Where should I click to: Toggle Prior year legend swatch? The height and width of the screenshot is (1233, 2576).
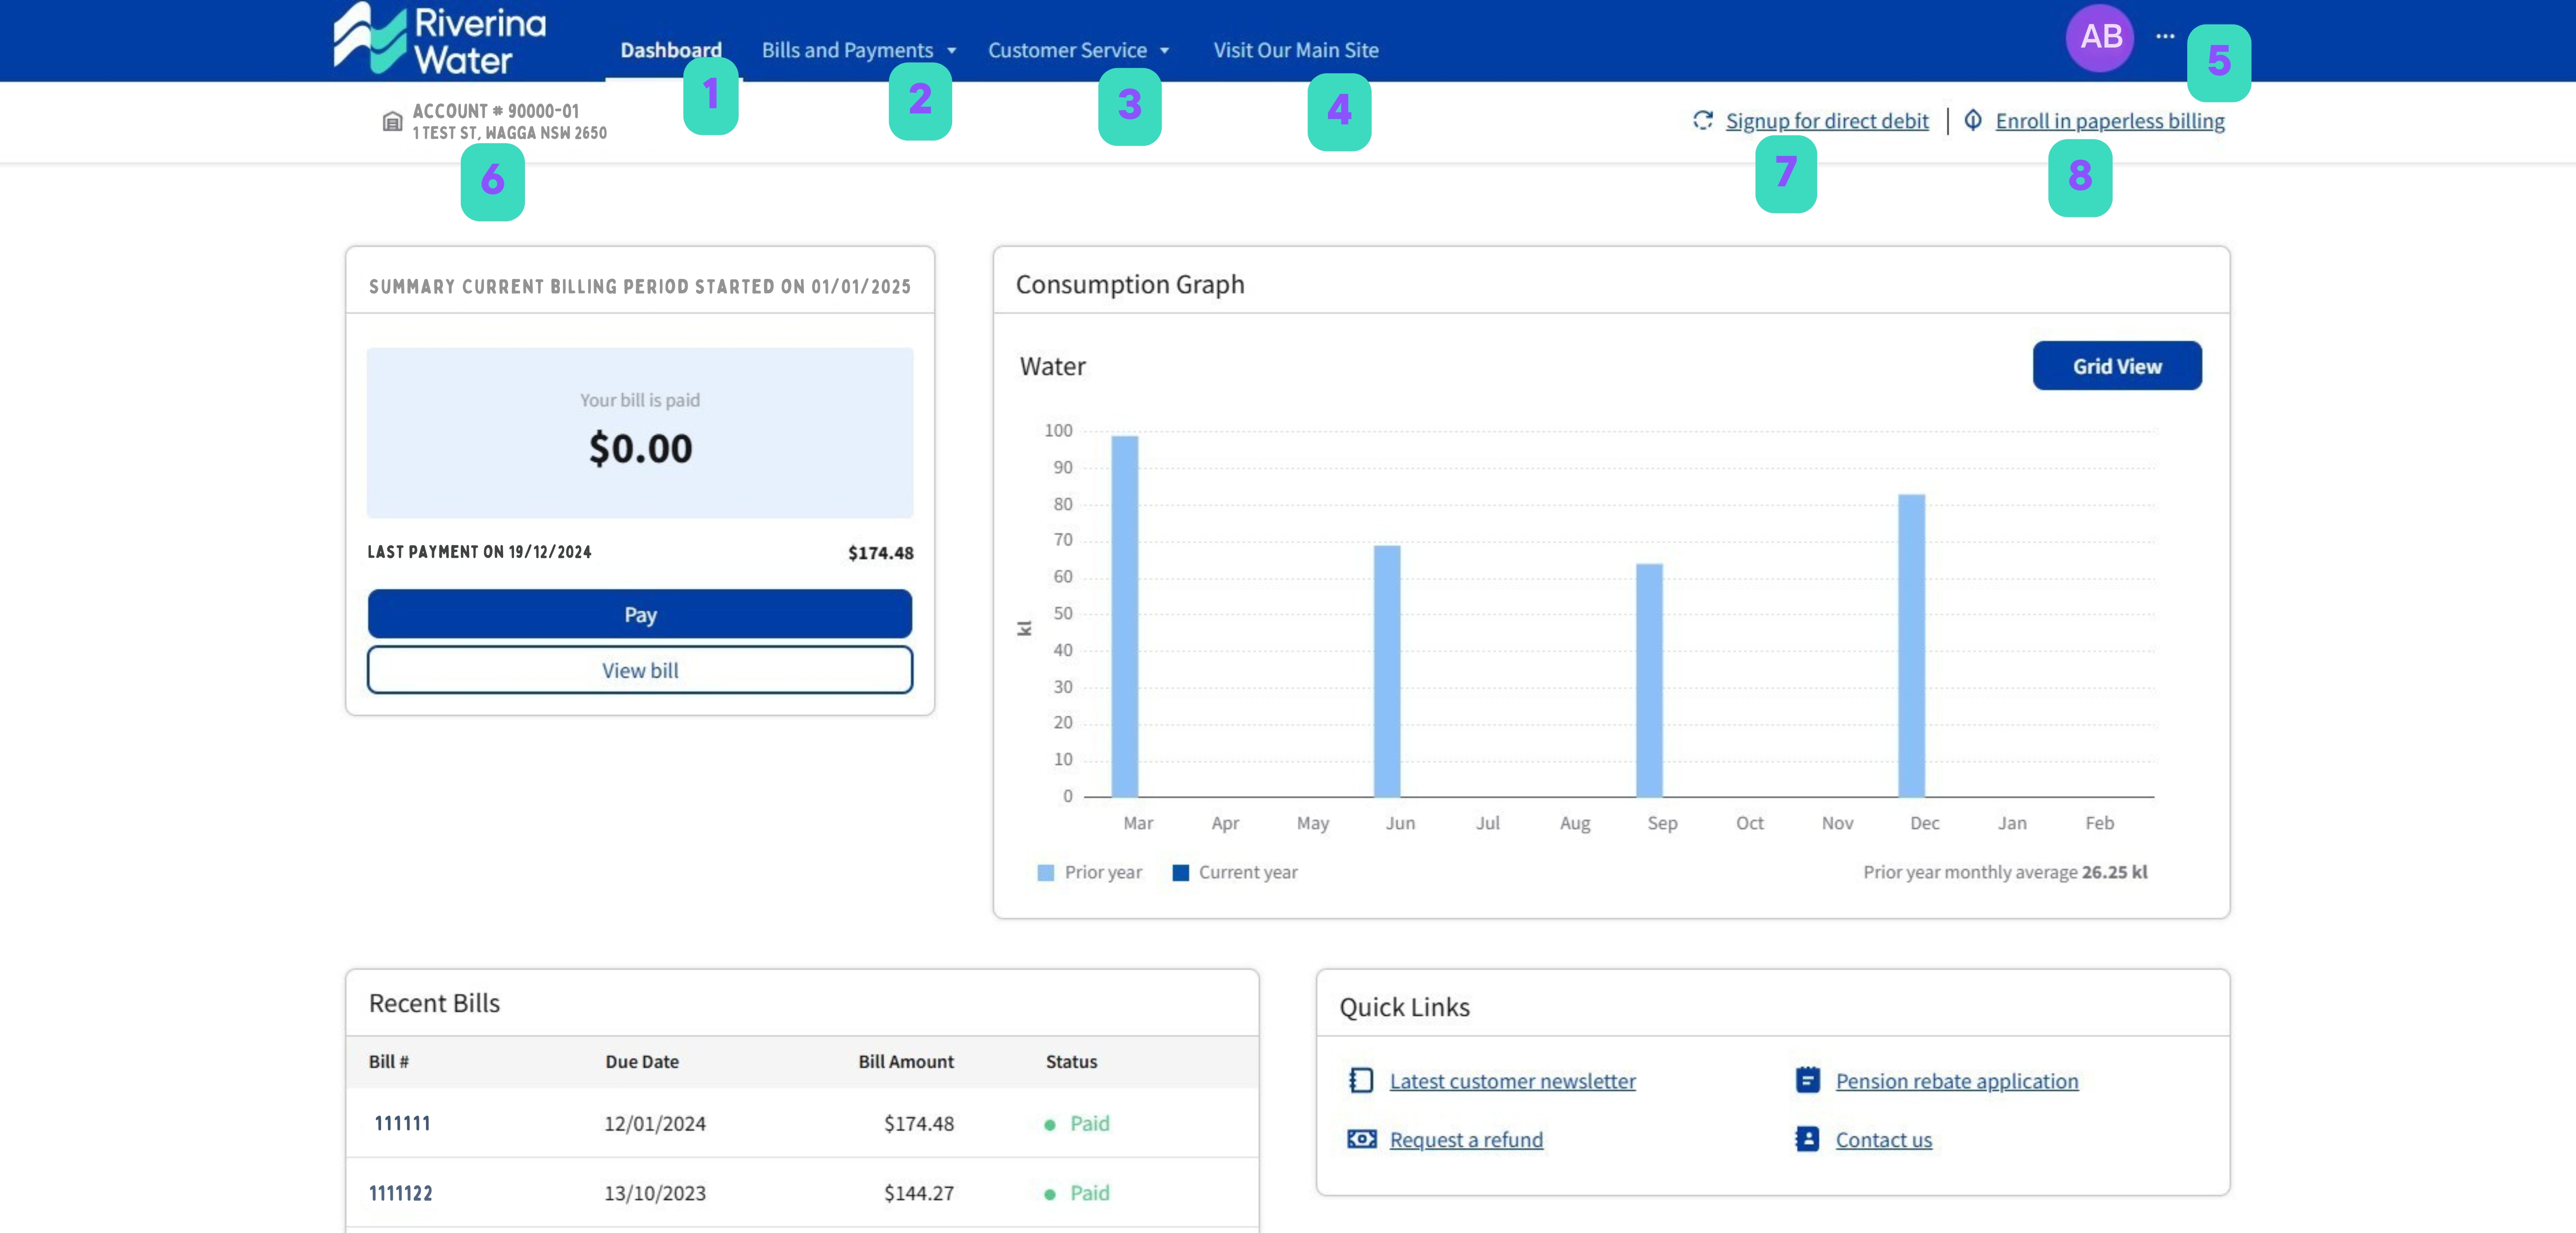pyautogui.click(x=1046, y=872)
